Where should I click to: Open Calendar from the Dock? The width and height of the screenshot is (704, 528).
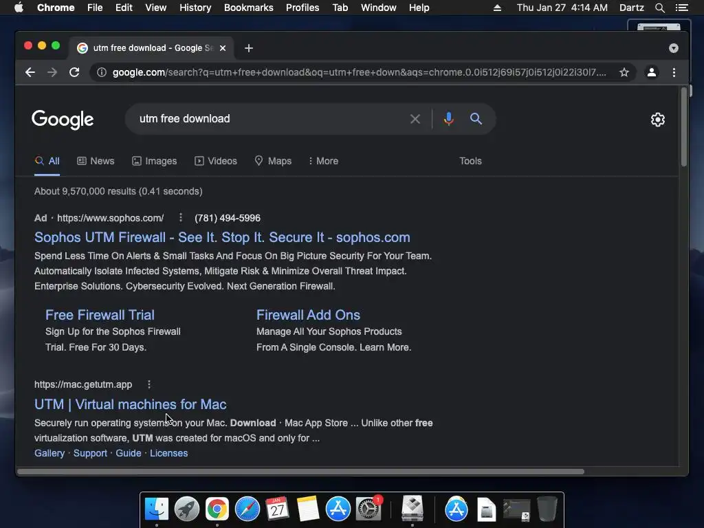tap(278, 509)
